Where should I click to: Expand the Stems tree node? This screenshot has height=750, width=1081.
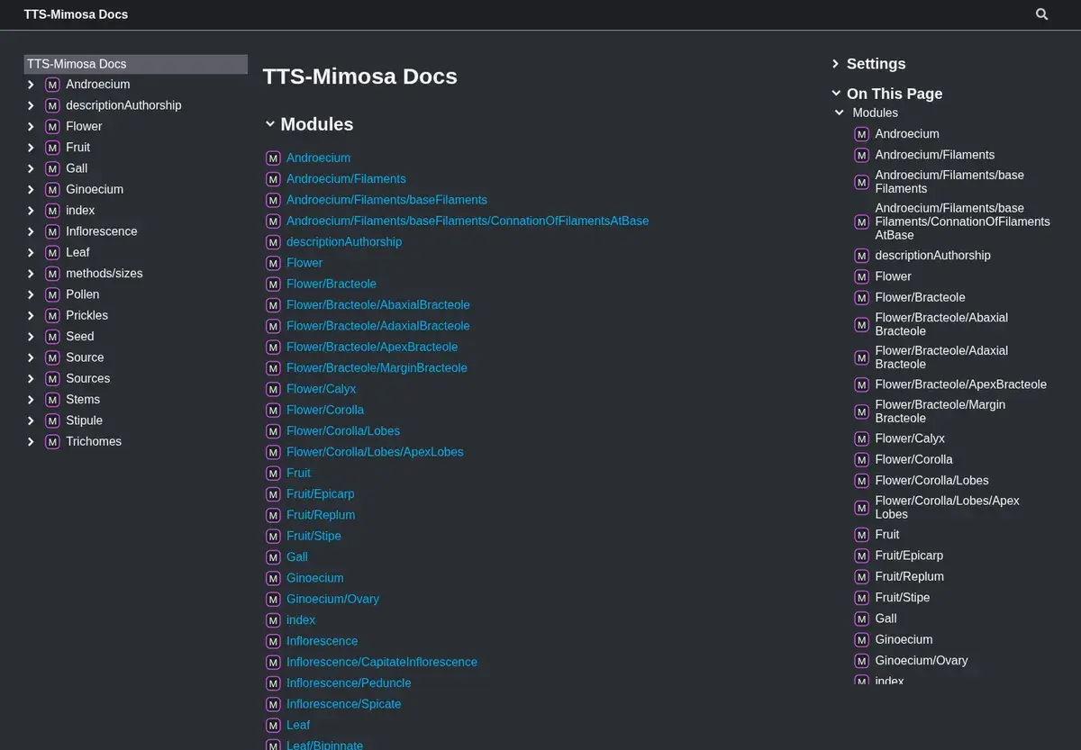click(x=31, y=400)
